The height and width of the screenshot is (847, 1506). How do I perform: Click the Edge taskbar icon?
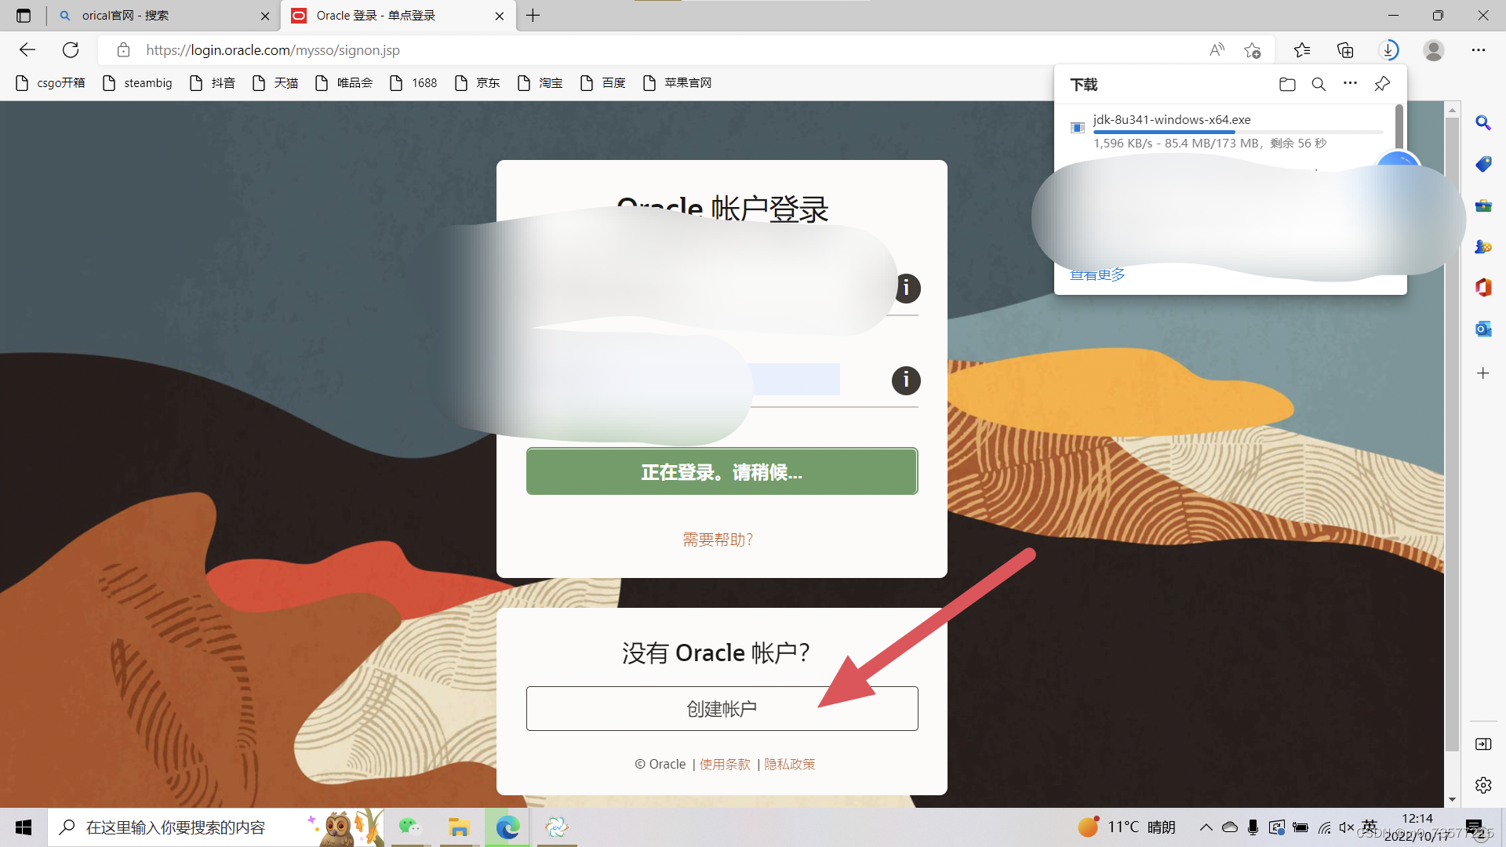(x=507, y=827)
